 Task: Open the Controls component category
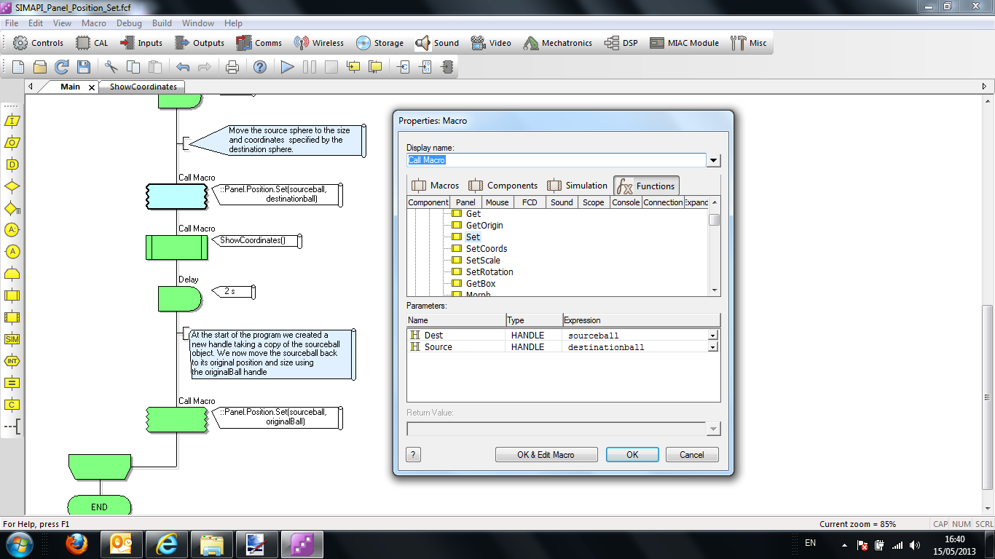click(39, 43)
